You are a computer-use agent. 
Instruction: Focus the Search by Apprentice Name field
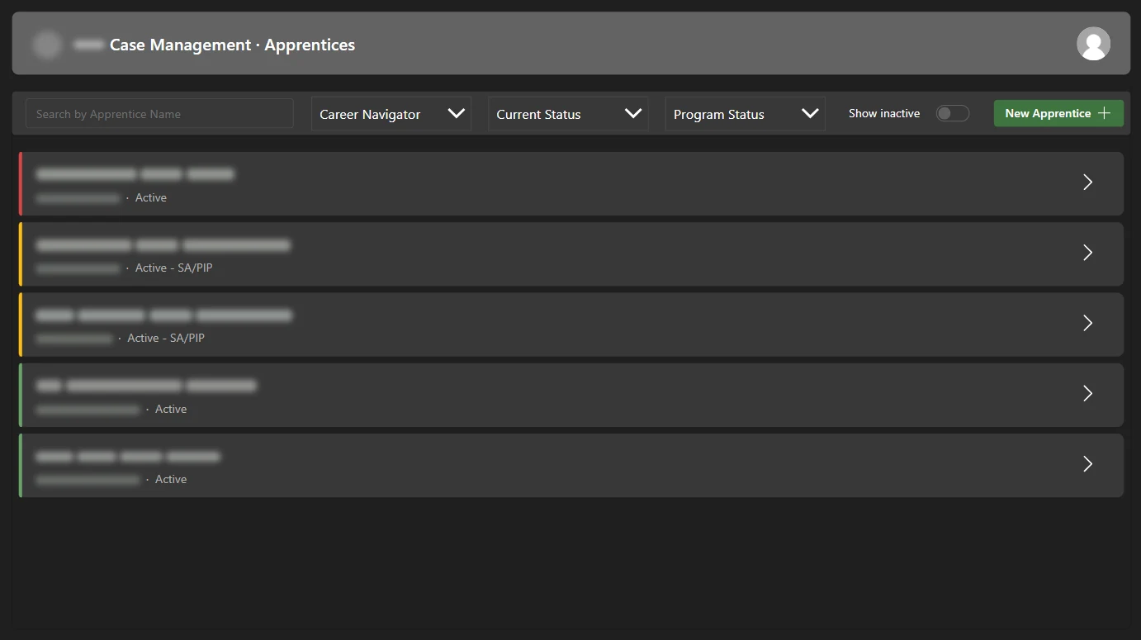click(x=159, y=114)
